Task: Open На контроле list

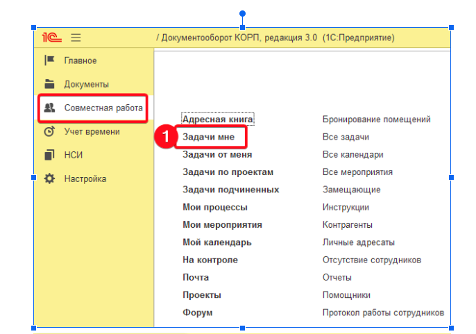Action: pos(210,260)
